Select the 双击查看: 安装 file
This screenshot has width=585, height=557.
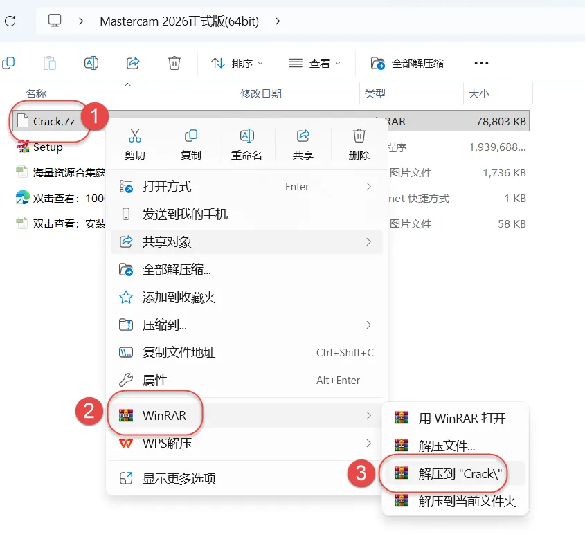(61, 223)
